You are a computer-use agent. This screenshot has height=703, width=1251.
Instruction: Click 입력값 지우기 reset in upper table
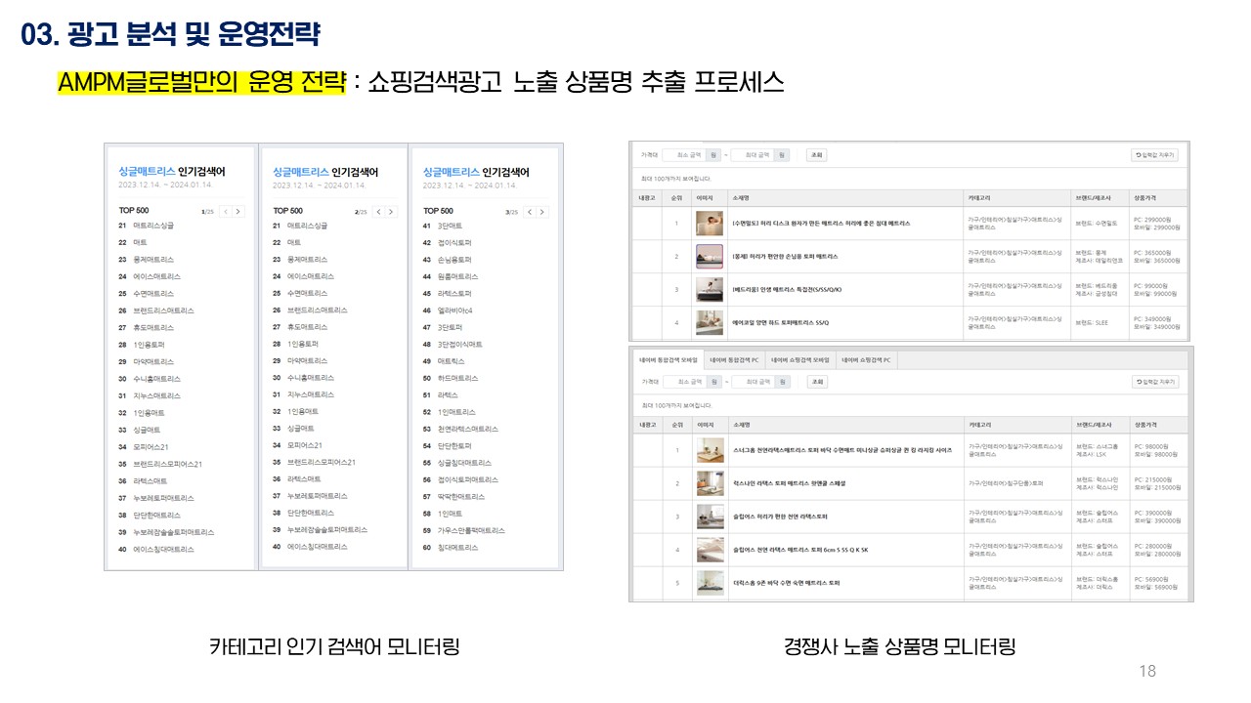tap(1154, 154)
